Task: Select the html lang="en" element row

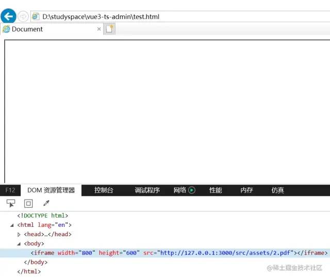Action: tap(44, 225)
